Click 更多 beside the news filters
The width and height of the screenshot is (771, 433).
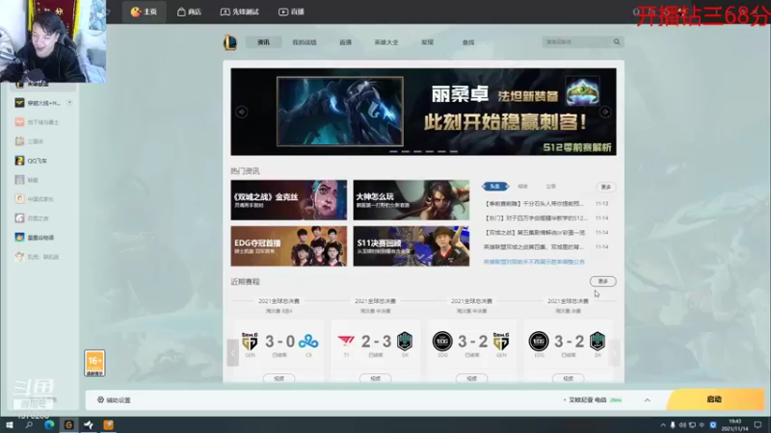click(606, 187)
